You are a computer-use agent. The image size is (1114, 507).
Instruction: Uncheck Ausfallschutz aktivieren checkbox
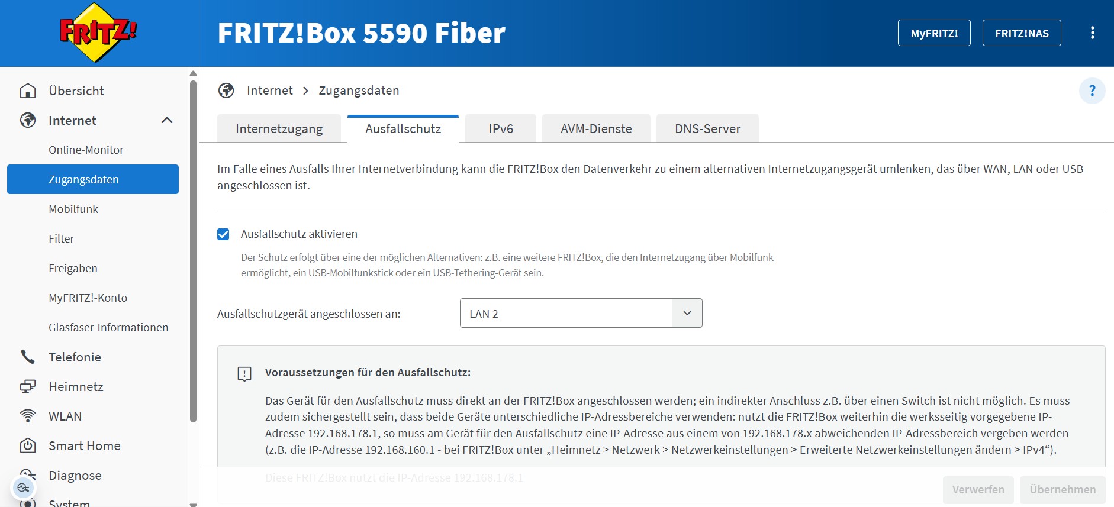pos(223,234)
